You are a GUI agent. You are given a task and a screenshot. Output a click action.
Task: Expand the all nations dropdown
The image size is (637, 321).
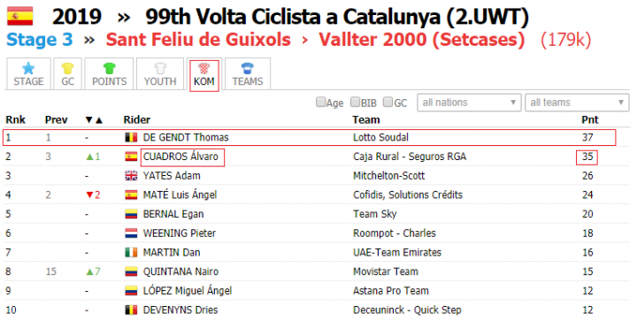469,103
